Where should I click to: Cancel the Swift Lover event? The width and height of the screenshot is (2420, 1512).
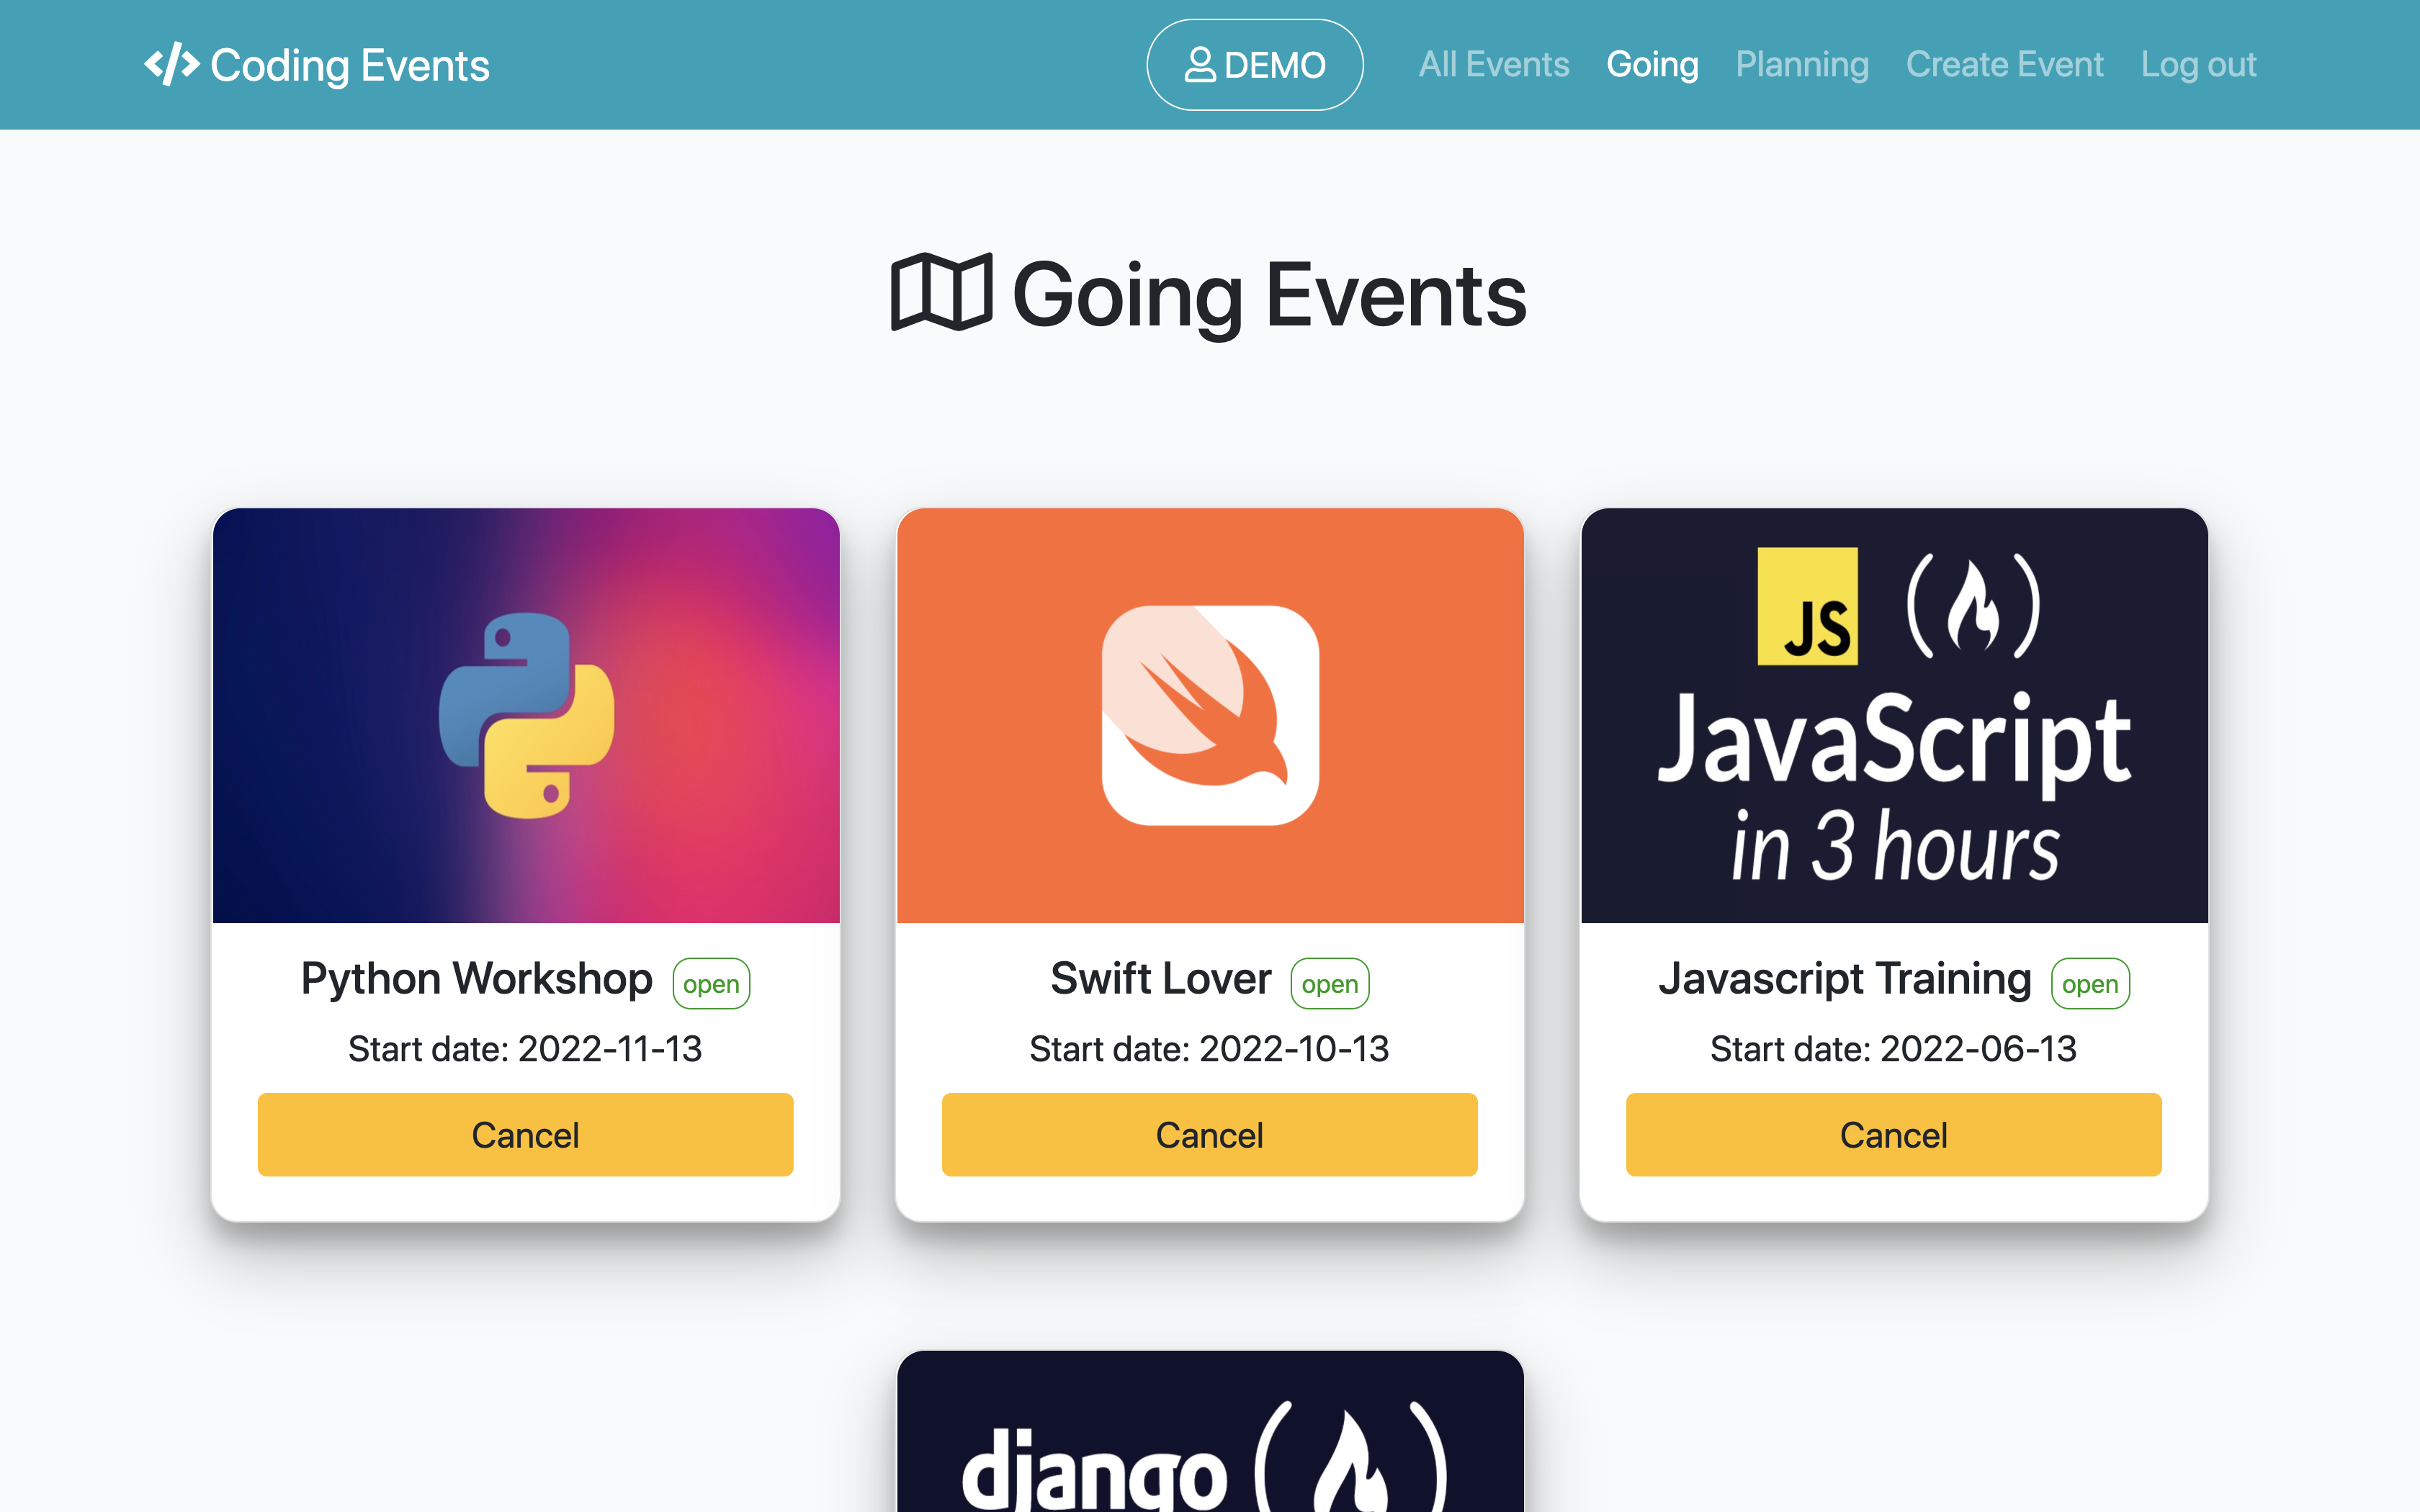pyautogui.click(x=1210, y=1135)
